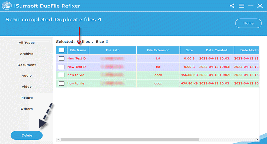Click the Size value '0' in Selected line
This screenshot has height=144, width=267.
pos(107,42)
